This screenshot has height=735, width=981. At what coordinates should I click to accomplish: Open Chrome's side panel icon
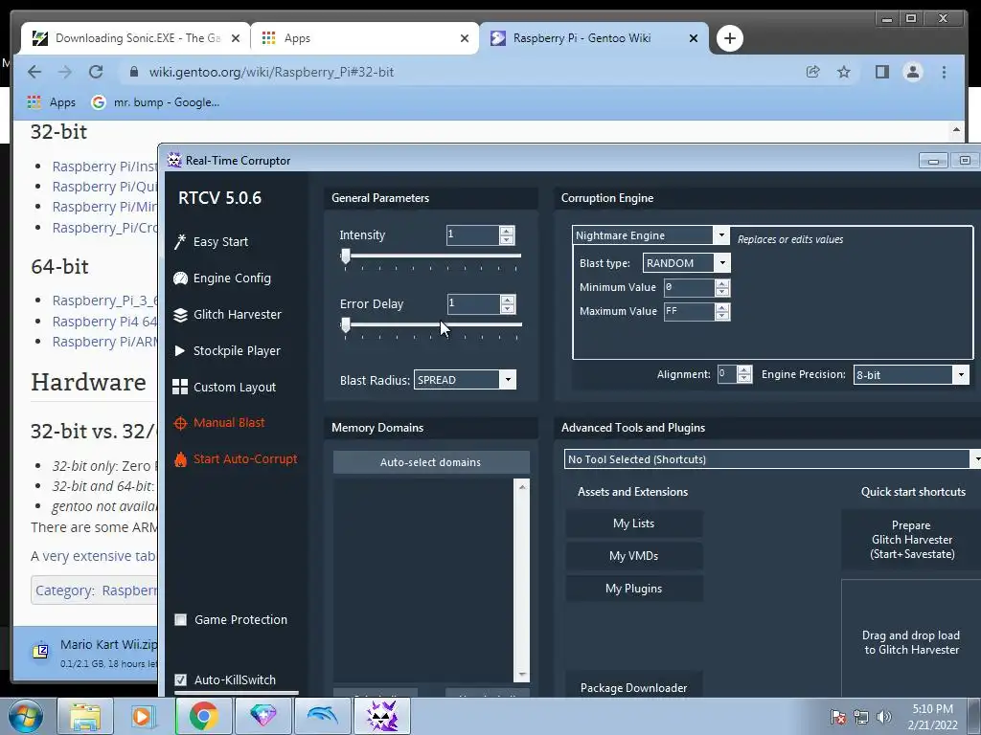pyautogui.click(x=882, y=72)
